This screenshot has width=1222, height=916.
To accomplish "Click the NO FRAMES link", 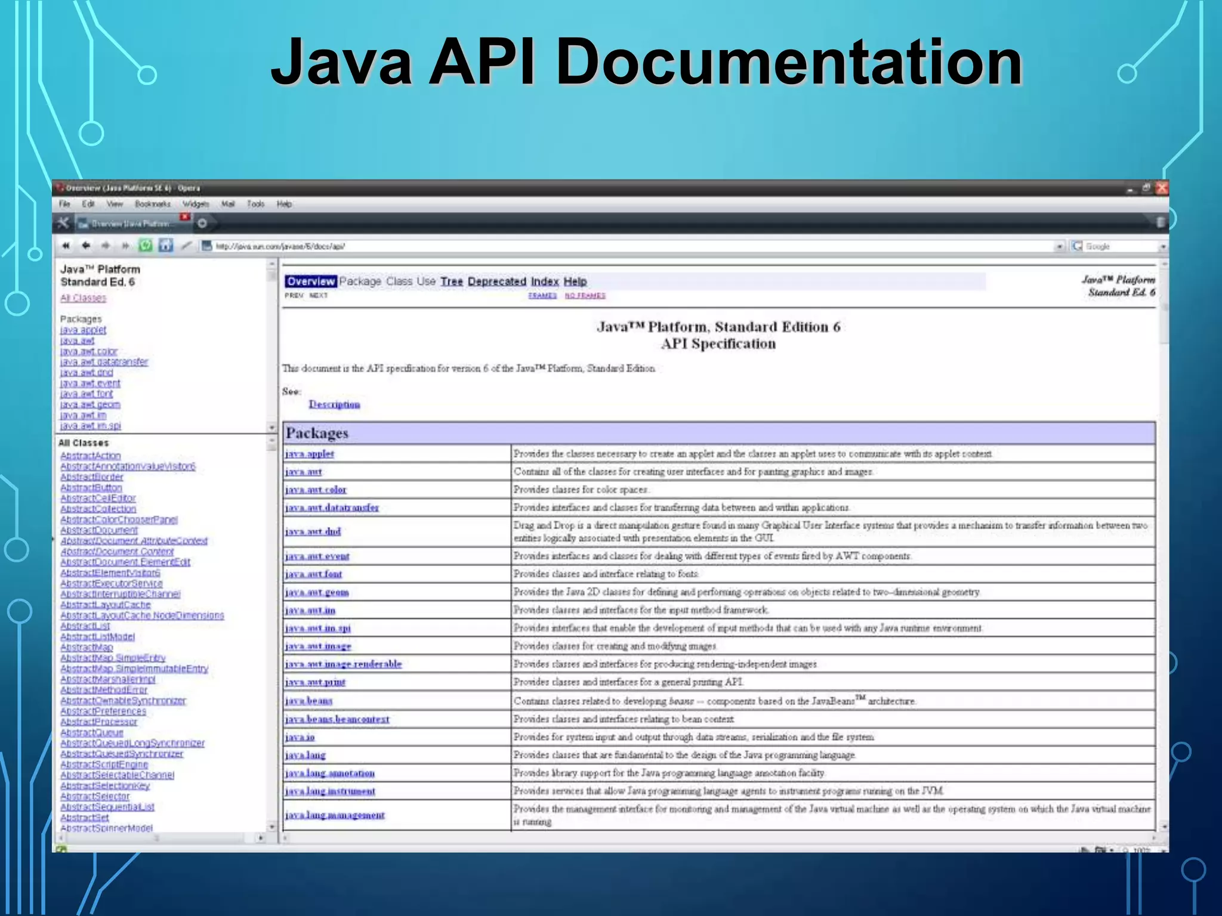I will [585, 296].
